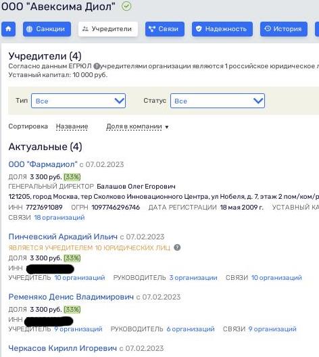Open Руководитель 6 организаций link

(x=191, y=329)
